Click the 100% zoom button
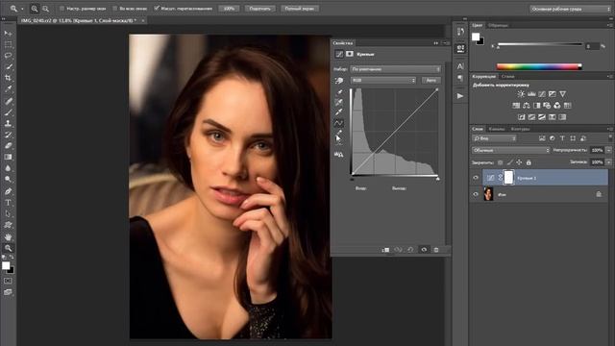 229,9
